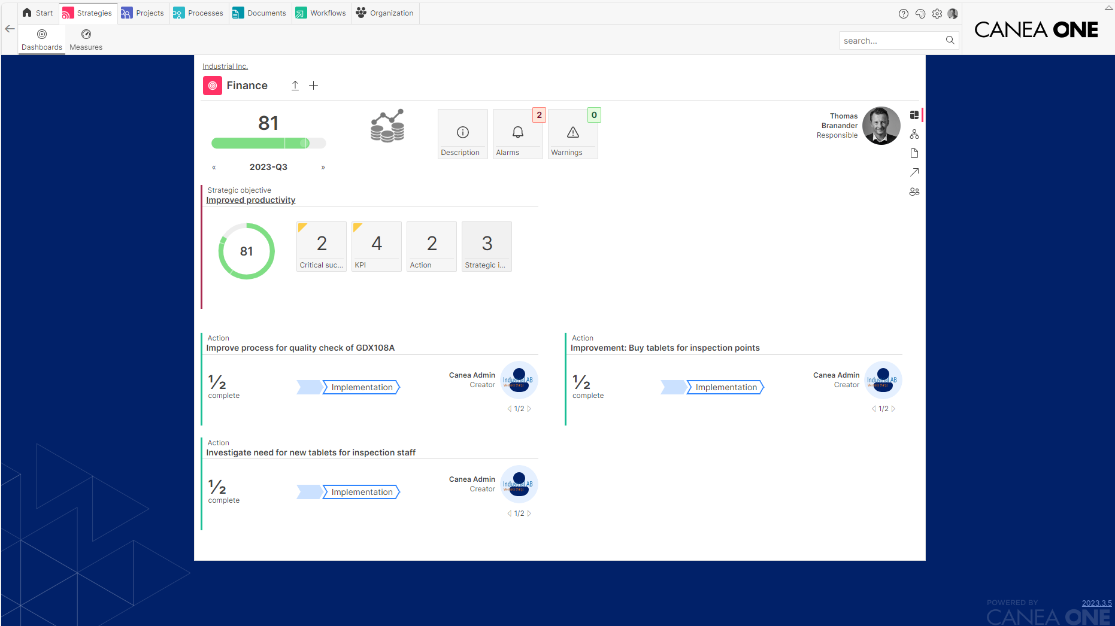Switch to the Projects tab
This screenshot has height=626, width=1115.
(142, 13)
